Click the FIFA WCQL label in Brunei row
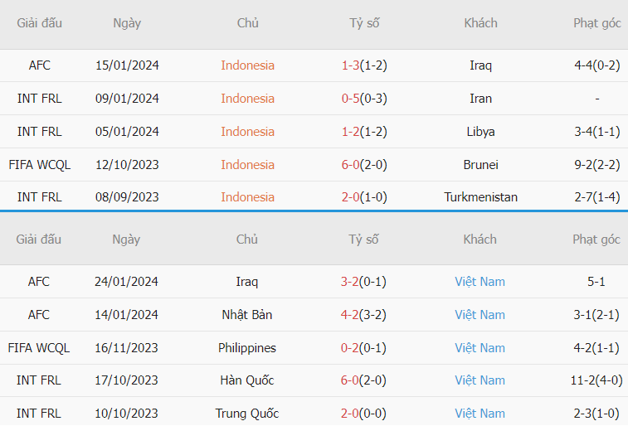The width and height of the screenshot is (628, 426). (39, 164)
